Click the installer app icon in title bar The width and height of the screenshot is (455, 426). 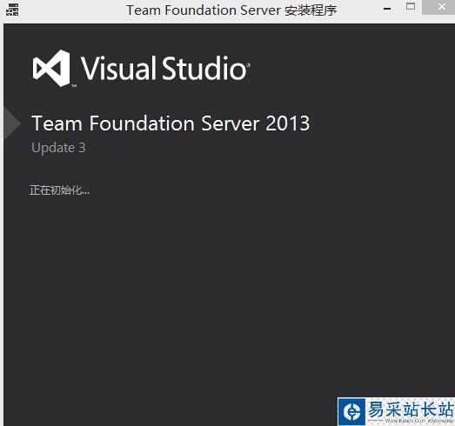pos(12,10)
